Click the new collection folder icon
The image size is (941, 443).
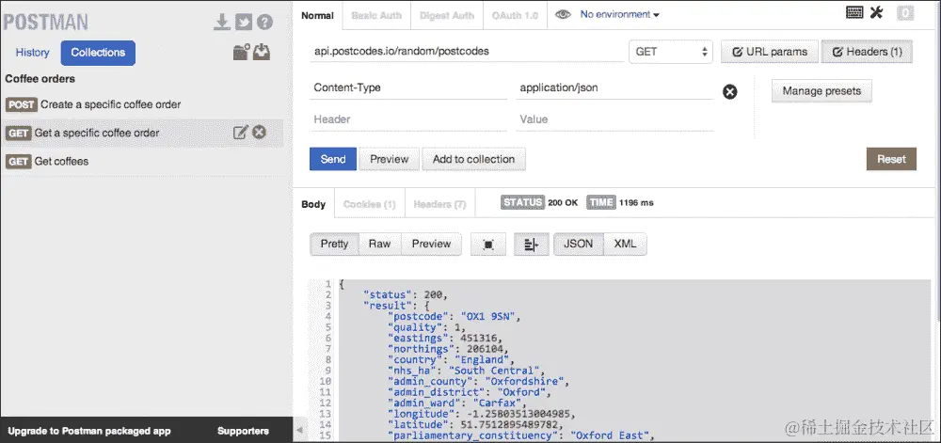[x=241, y=52]
